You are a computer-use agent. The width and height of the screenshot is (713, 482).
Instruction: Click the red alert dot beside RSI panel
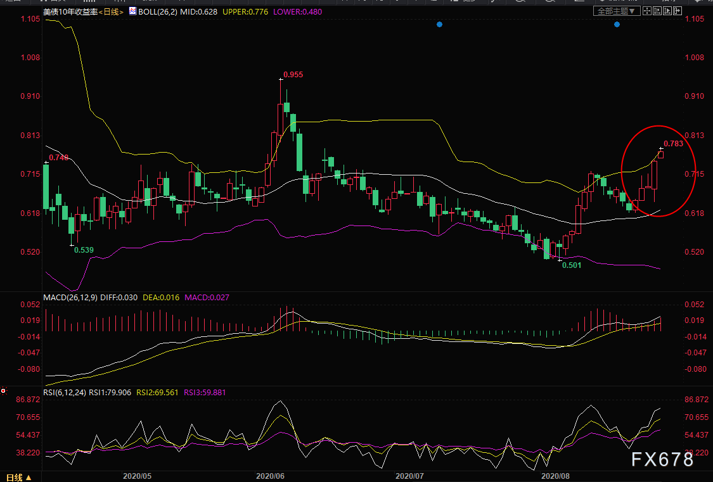3,391
